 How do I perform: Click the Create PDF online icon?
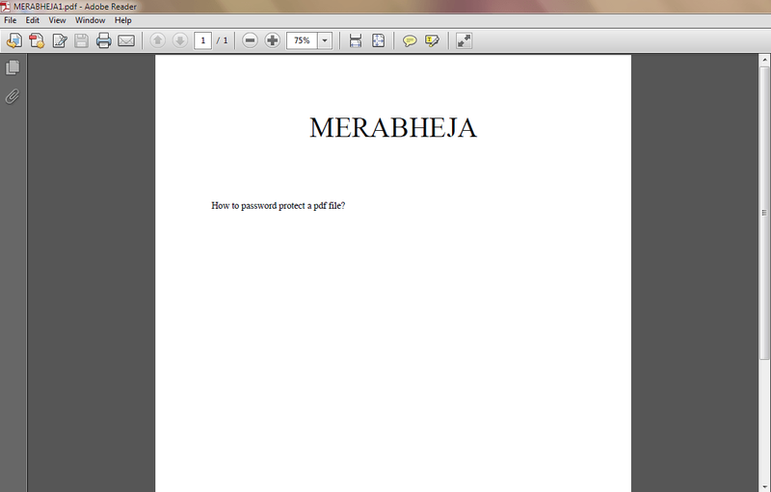click(37, 40)
